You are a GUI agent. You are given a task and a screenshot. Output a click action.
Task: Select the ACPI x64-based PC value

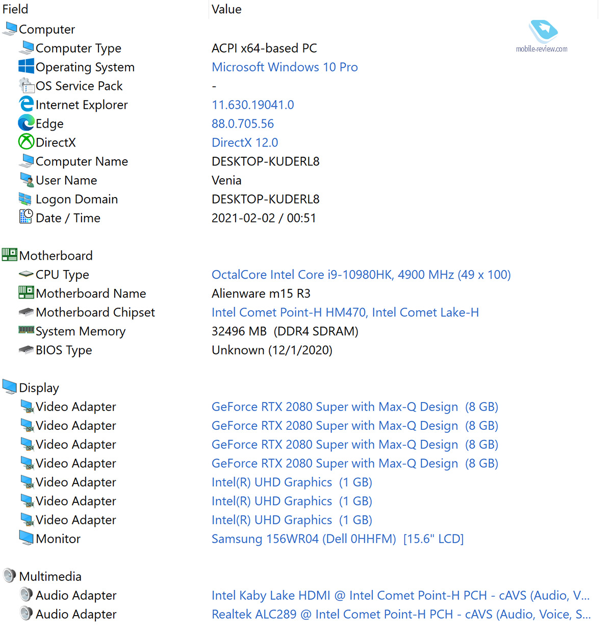click(264, 48)
